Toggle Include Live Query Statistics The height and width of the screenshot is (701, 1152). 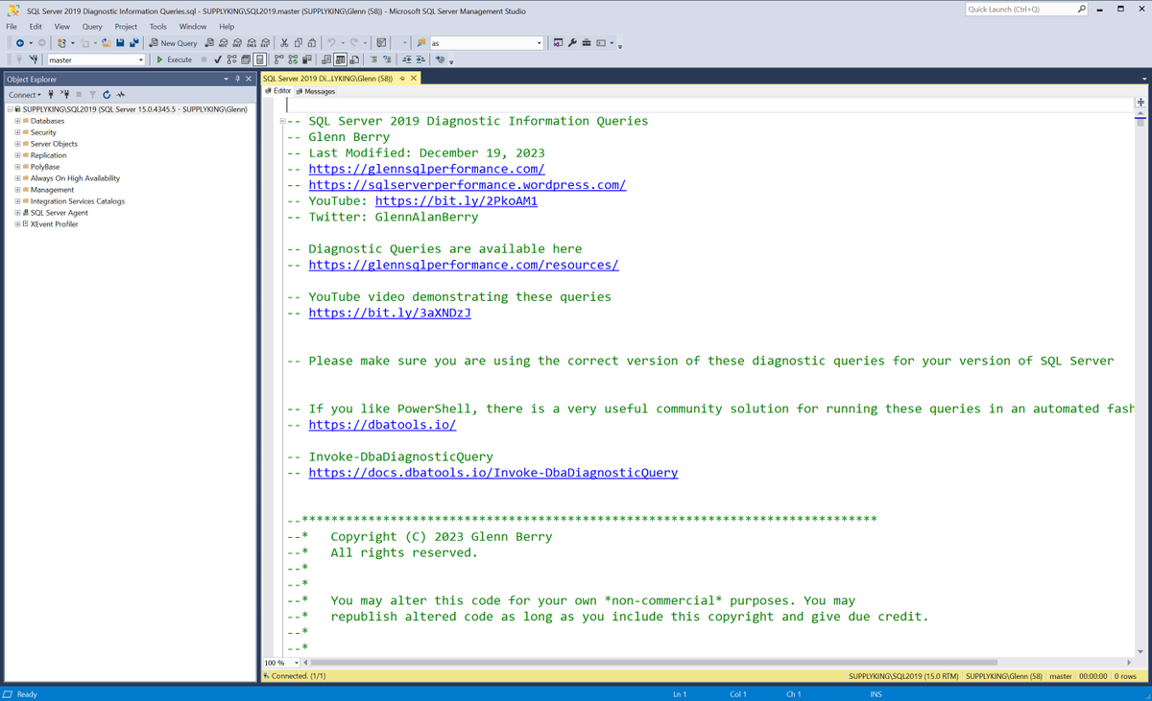pyautogui.click(x=293, y=59)
